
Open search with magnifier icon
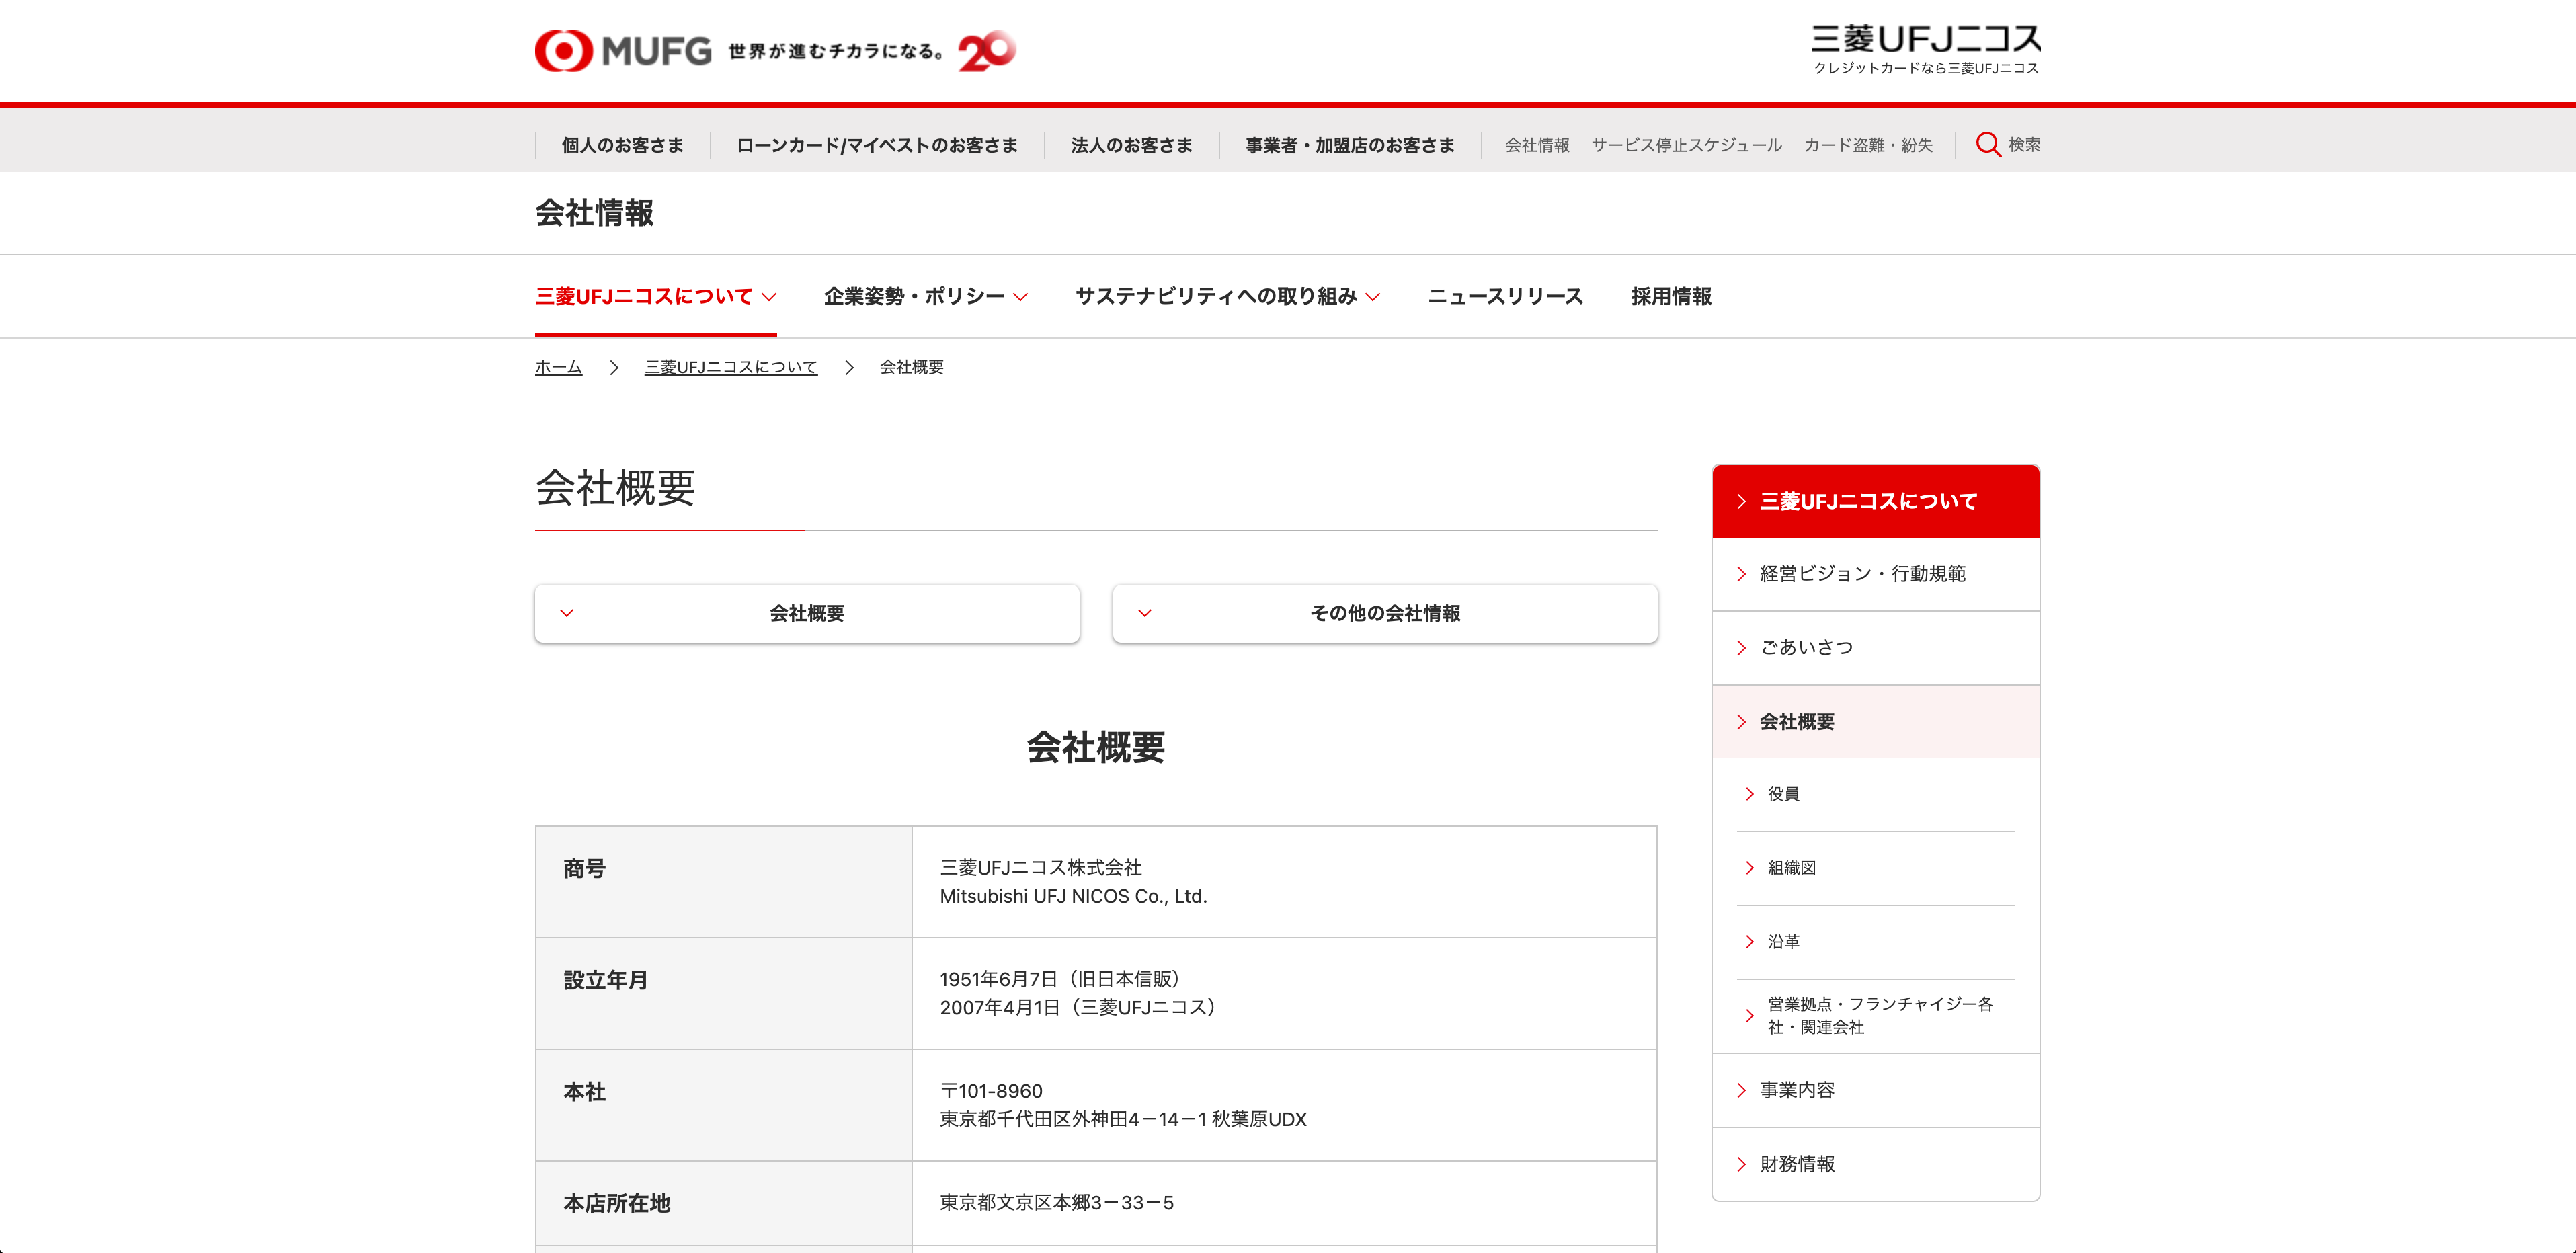point(1988,145)
